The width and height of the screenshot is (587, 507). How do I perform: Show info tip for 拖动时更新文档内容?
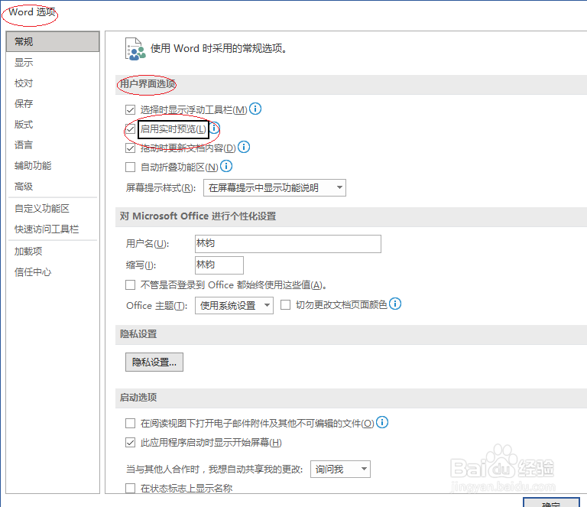[244, 147]
